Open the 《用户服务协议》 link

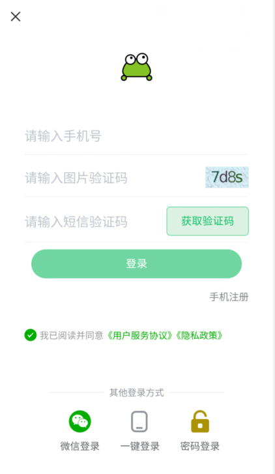click(x=140, y=336)
